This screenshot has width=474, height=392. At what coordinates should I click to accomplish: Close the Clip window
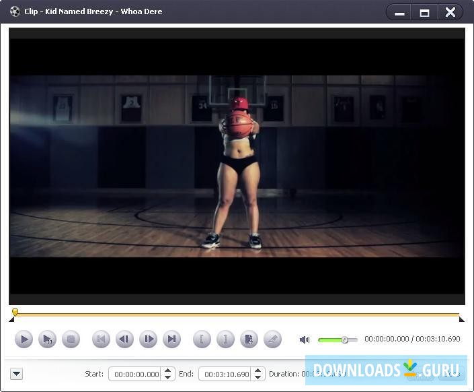(x=450, y=13)
